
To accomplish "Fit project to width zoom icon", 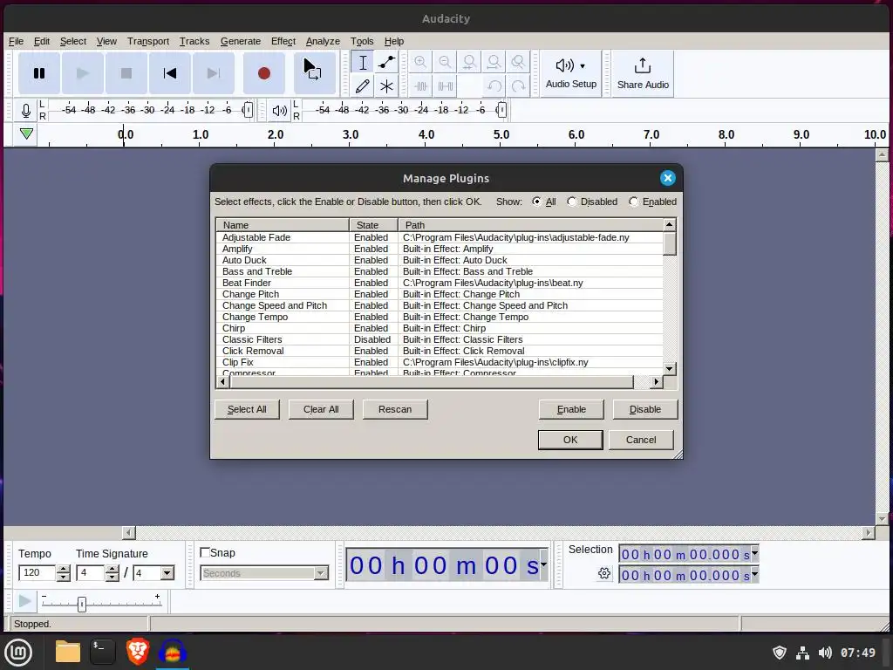I will pyautogui.click(x=494, y=62).
